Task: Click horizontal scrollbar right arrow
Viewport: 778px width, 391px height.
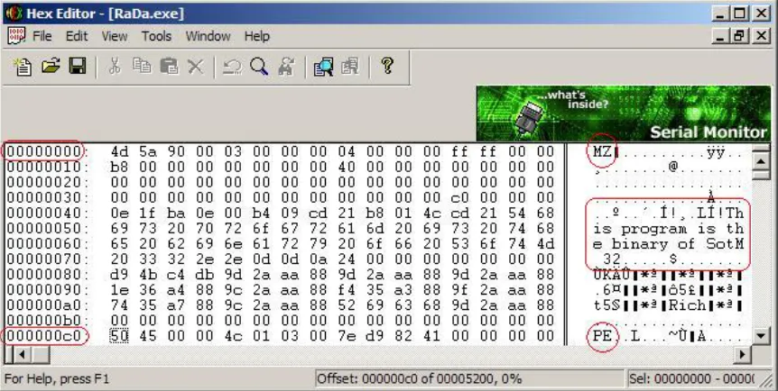Action: [742, 354]
